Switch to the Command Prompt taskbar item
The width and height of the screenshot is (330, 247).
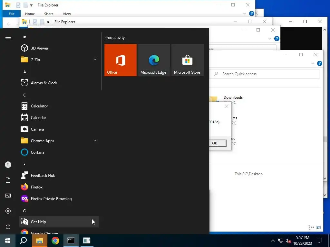[x=71, y=241]
